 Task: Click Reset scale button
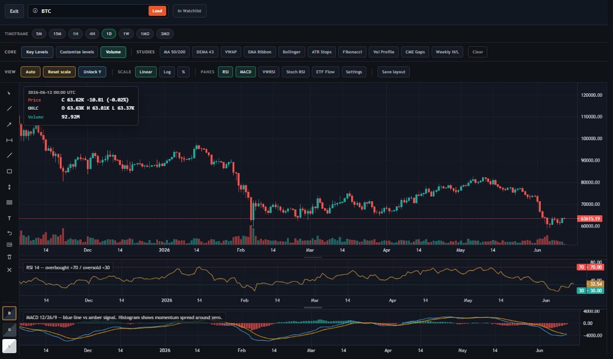[x=59, y=72]
